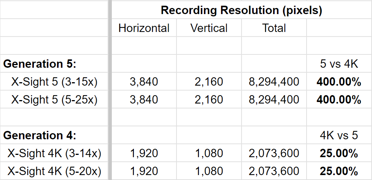Click vertical value 2,160 for X-Sight 5 (5-25x)
The image size is (372, 180).
point(209,99)
